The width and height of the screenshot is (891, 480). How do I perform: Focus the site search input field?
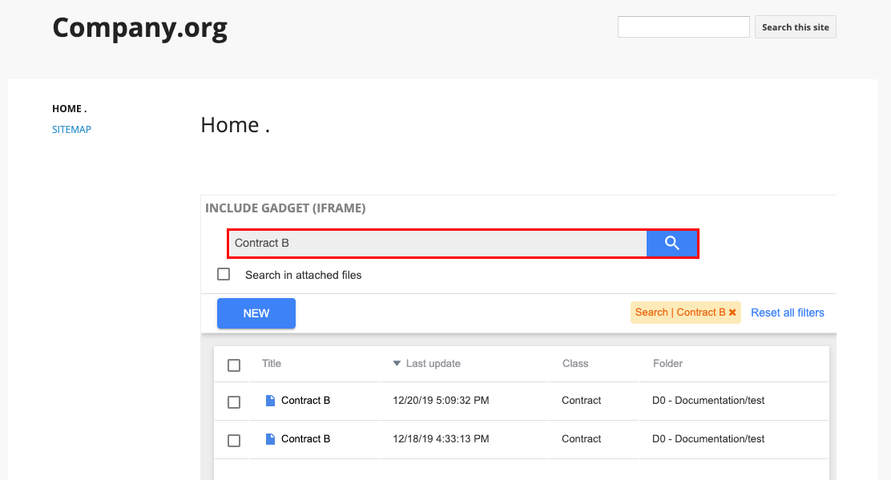click(x=683, y=26)
